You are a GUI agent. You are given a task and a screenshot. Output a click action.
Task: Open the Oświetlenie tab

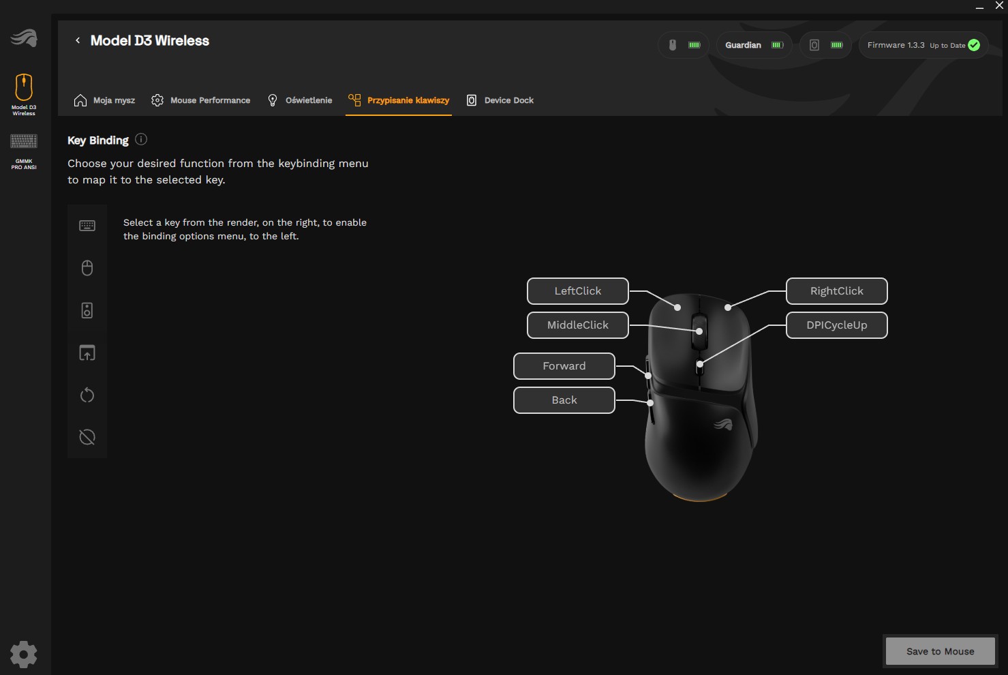click(300, 100)
